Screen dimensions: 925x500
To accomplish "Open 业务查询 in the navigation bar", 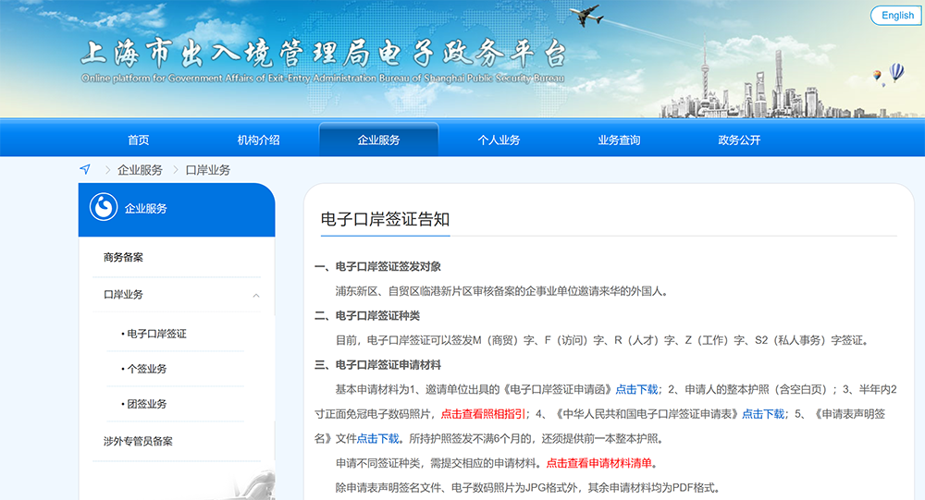I will (x=619, y=140).
